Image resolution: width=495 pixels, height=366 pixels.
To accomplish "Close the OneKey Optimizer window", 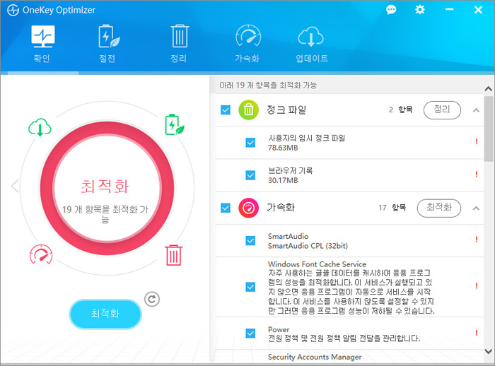I will coord(478,10).
